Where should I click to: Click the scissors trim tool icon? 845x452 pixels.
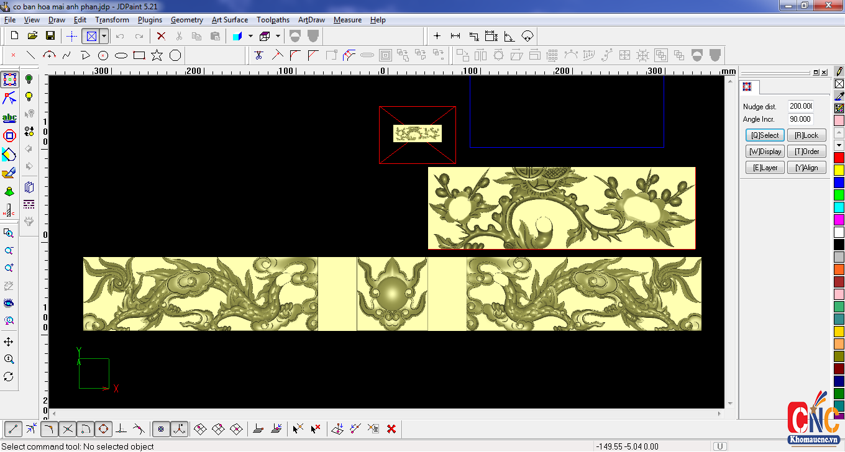pos(259,55)
